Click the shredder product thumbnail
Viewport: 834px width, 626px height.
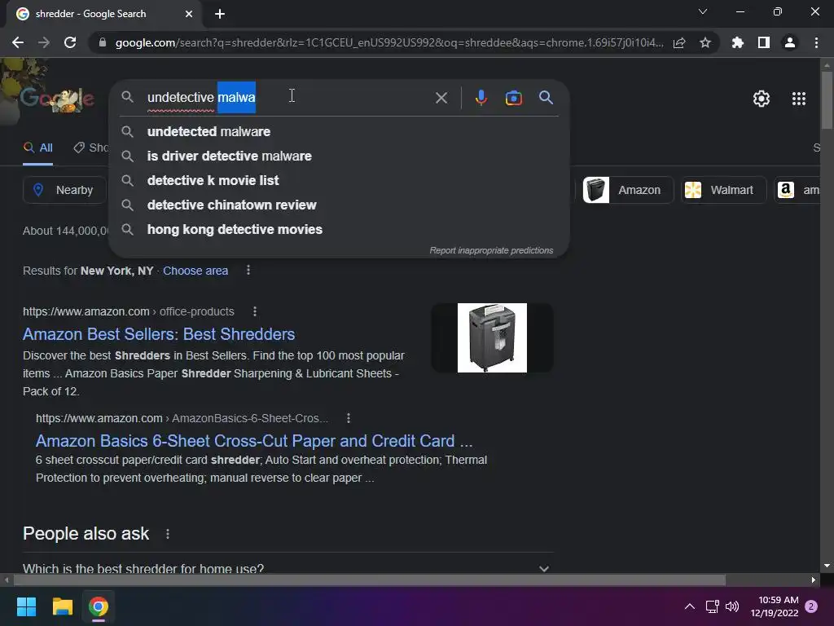pyautogui.click(x=492, y=337)
